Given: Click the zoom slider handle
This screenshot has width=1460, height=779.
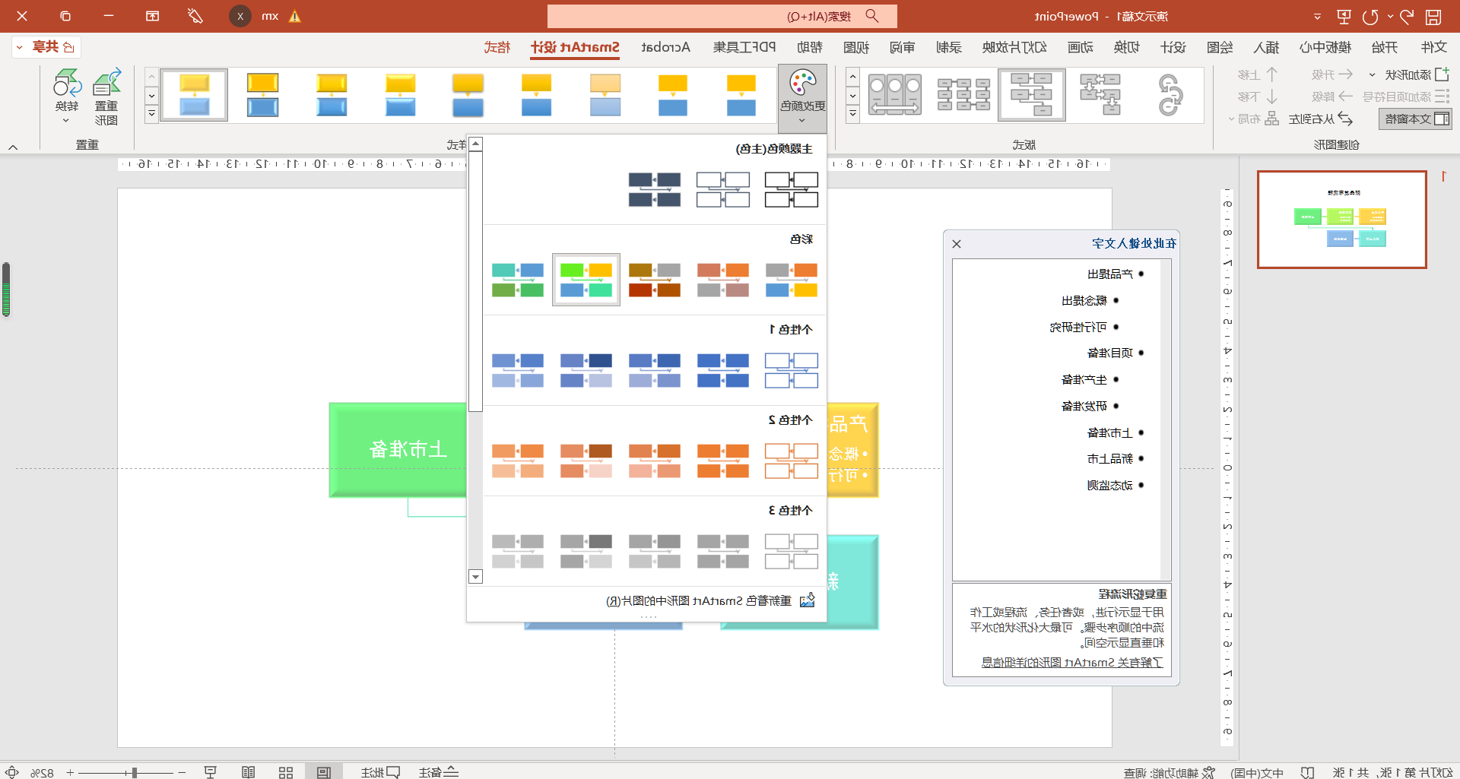Looking at the screenshot, I should point(135,772).
